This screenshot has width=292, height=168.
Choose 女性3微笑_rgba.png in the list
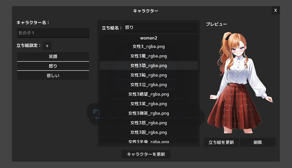[148, 113]
